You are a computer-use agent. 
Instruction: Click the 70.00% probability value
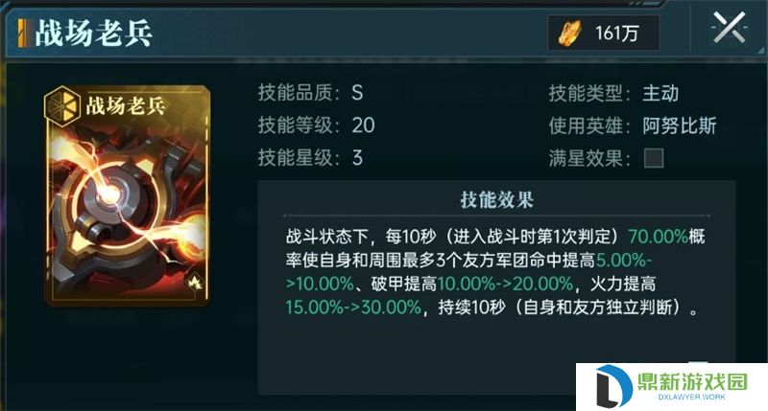(x=658, y=237)
